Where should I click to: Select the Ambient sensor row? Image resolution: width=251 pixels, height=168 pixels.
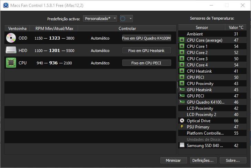point(212,34)
